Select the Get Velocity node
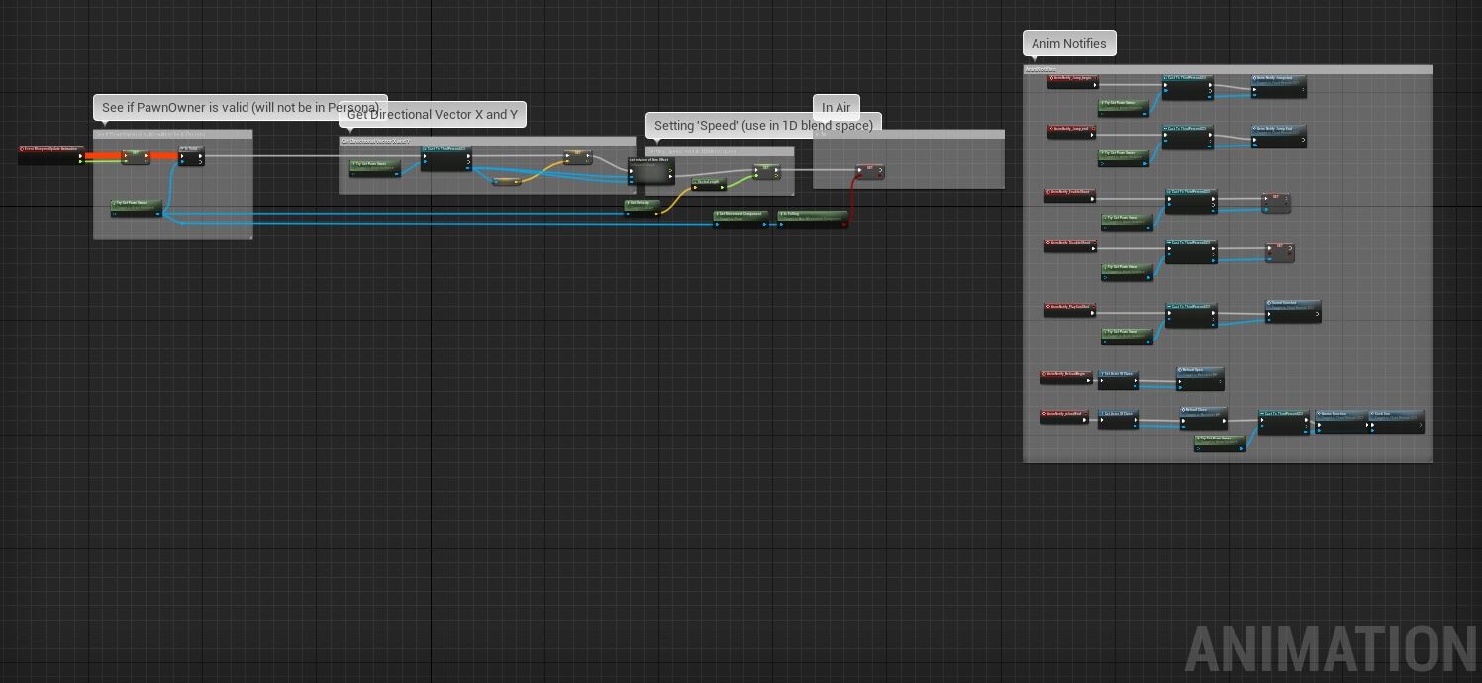The height and width of the screenshot is (683, 1482). coord(642,206)
